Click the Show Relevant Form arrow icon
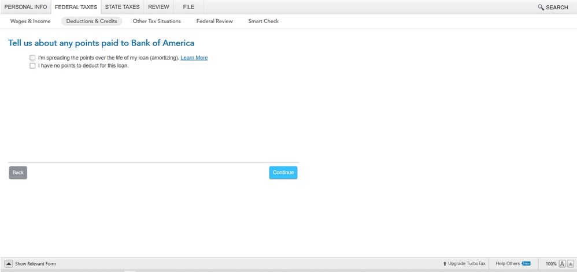 pos(9,263)
